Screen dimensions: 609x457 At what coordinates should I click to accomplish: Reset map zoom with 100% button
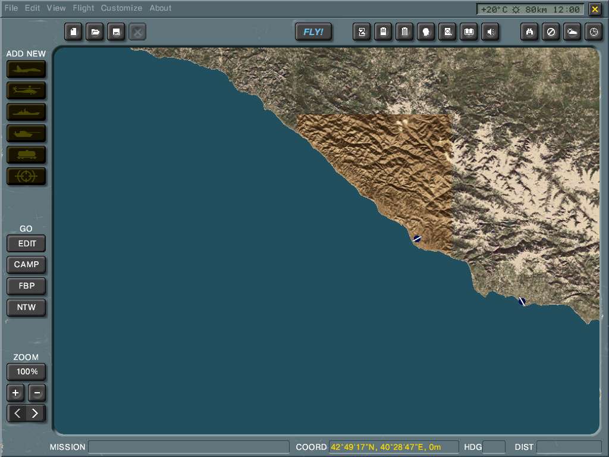26,372
